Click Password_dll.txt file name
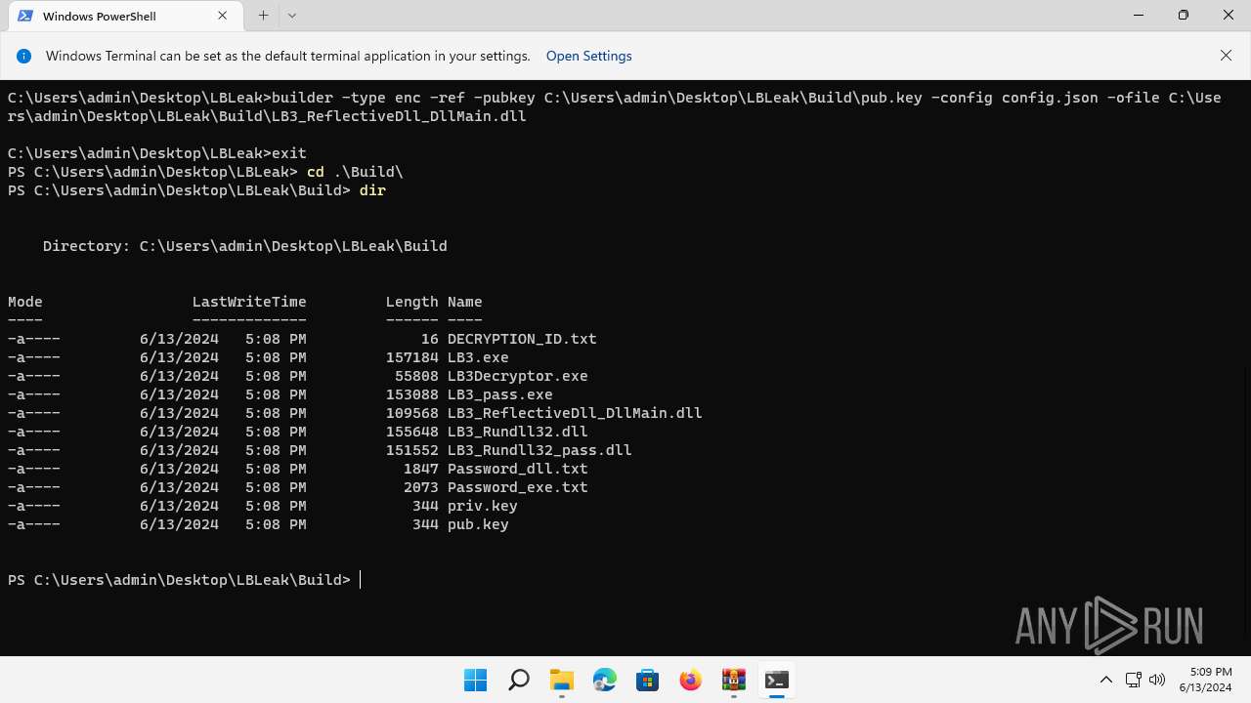The height and width of the screenshot is (703, 1251). pyautogui.click(x=518, y=469)
